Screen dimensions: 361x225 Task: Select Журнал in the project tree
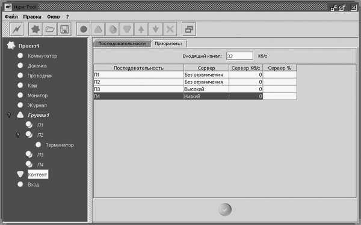[37, 106]
